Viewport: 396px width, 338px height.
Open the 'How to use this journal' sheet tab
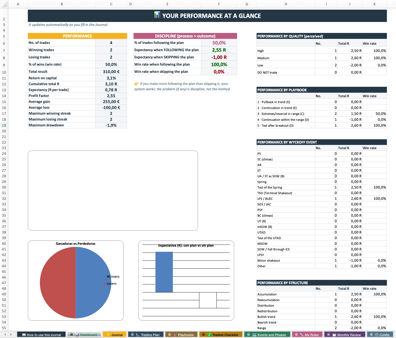pos(41,335)
